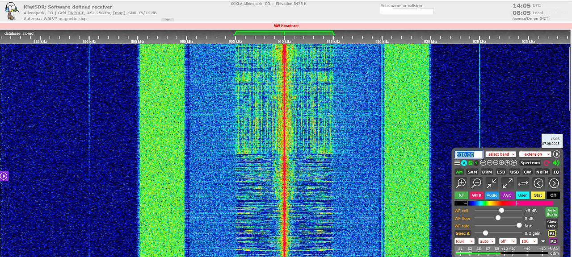This screenshot has width=572, height=257.
Task: Toggle the Spectrum display
Action: [x=530, y=163]
